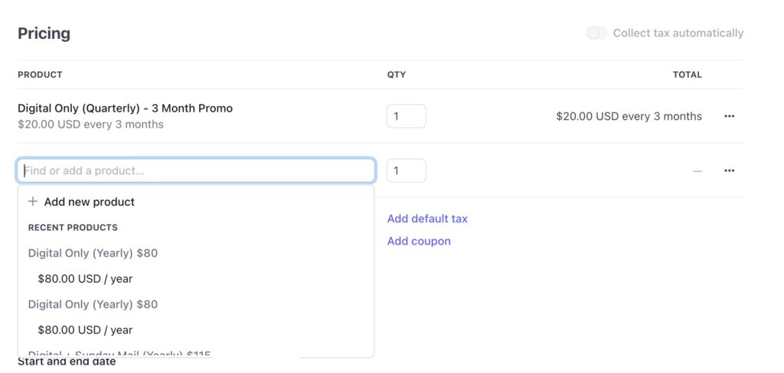Screen dimensions: 784x373
Task: Focus the Find or add a product field
Action: 196,170
